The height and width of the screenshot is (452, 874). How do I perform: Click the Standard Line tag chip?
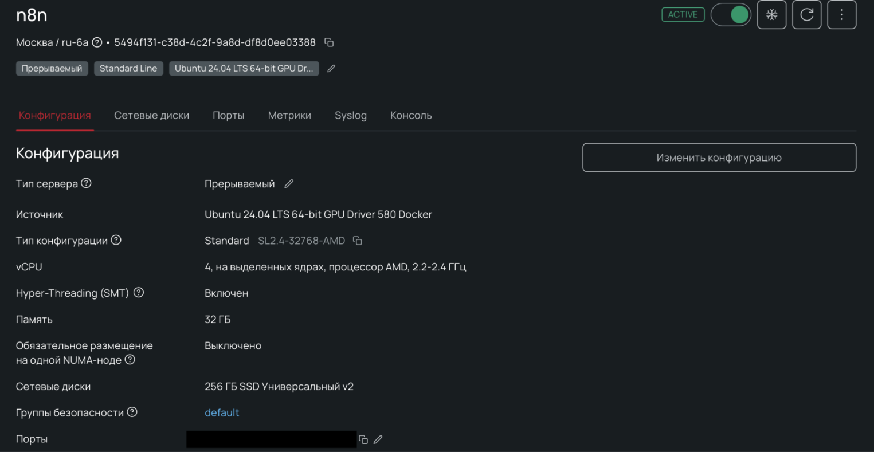tap(128, 69)
